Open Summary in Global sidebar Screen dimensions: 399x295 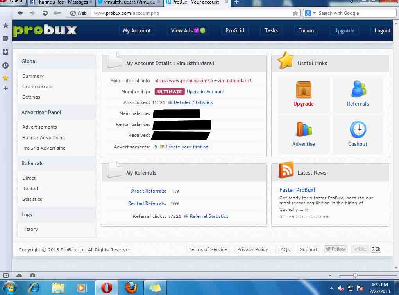tap(33, 76)
